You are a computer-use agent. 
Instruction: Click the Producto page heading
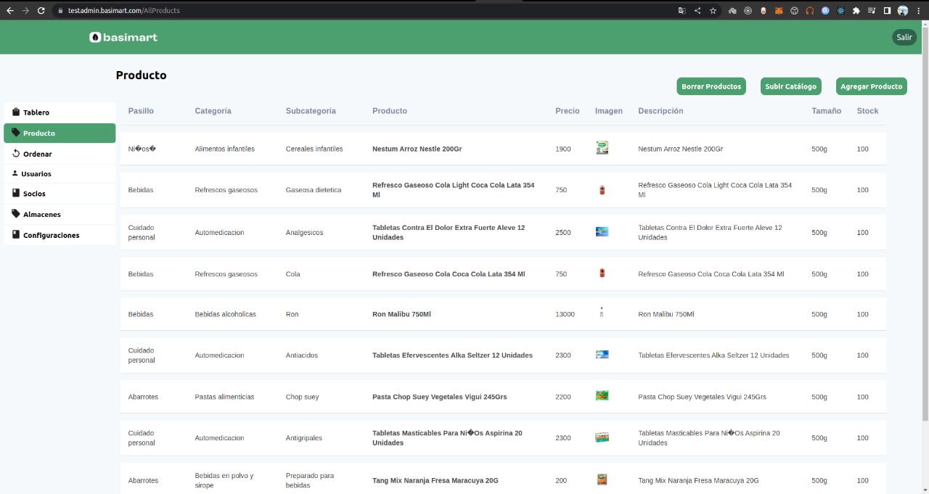142,75
